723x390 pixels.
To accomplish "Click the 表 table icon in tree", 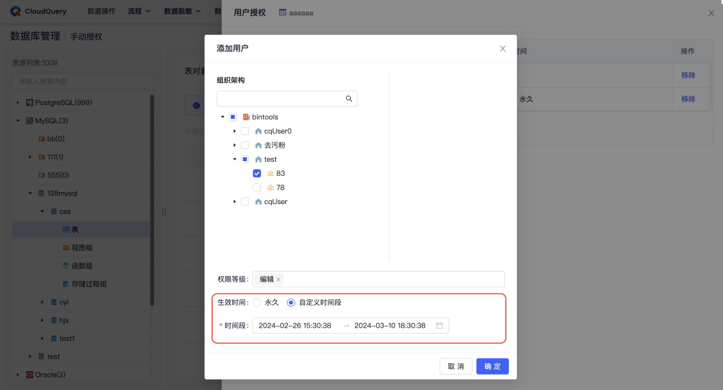I will point(66,229).
